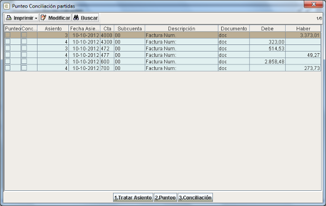Toggle Conciliación checkbox for account 700 row

[24, 68]
